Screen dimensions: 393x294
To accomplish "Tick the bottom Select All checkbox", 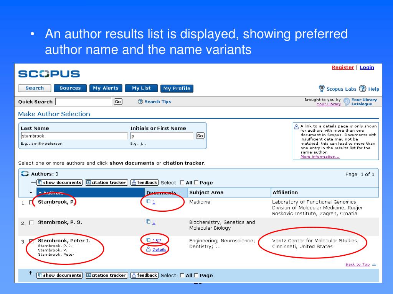I will pyautogui.click(x=182, y=276).
